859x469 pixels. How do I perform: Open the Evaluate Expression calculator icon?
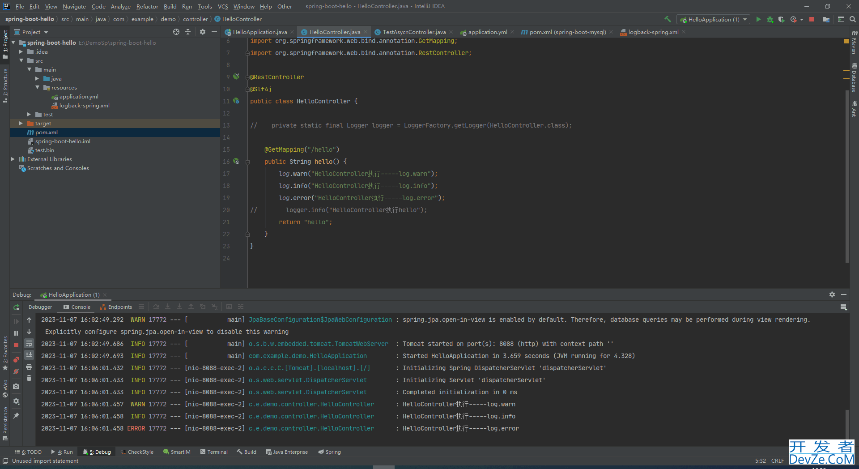pos(229,307)
